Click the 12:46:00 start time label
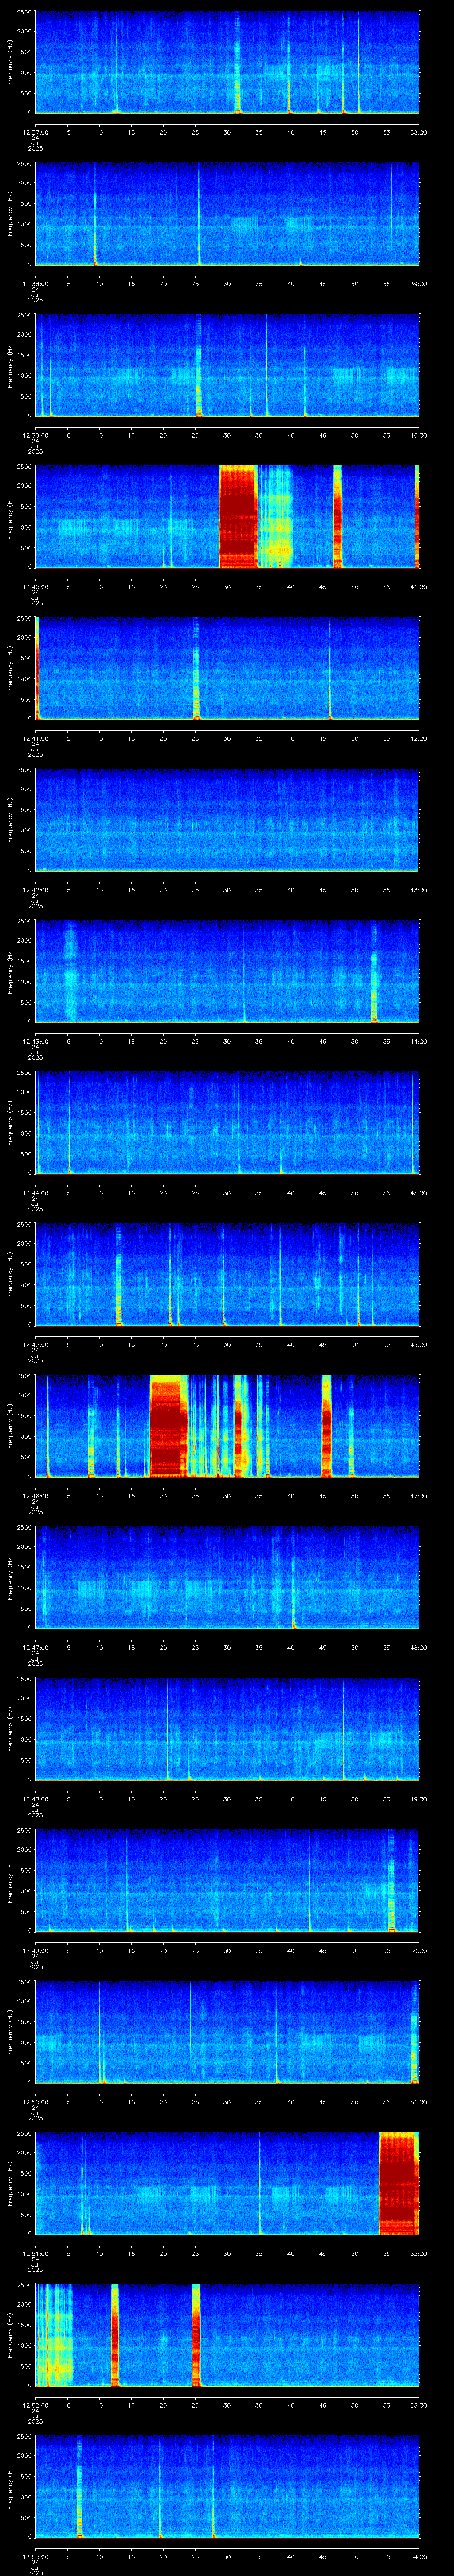The height and width of the screenshot is (2576, 454). [35, 1495]
